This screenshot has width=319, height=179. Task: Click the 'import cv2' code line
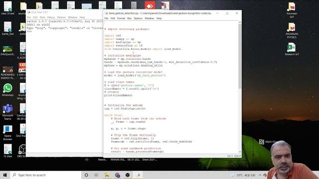pyautogui.click(x=113, y=35)
